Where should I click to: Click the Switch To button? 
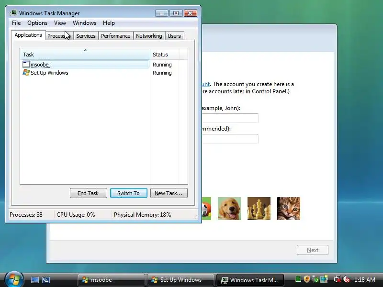pyautogui.click(x=129, y=193)
